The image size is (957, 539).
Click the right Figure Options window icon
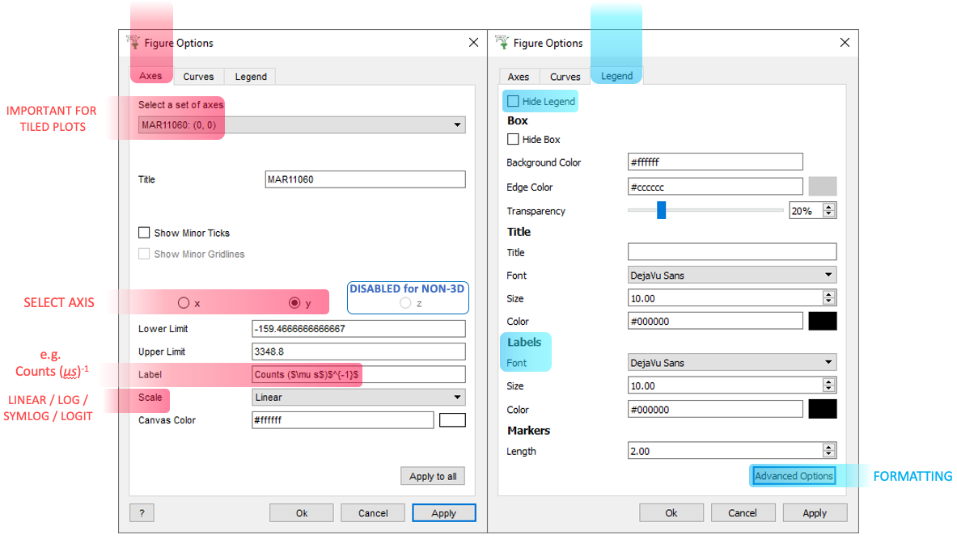tap(502, 43)
